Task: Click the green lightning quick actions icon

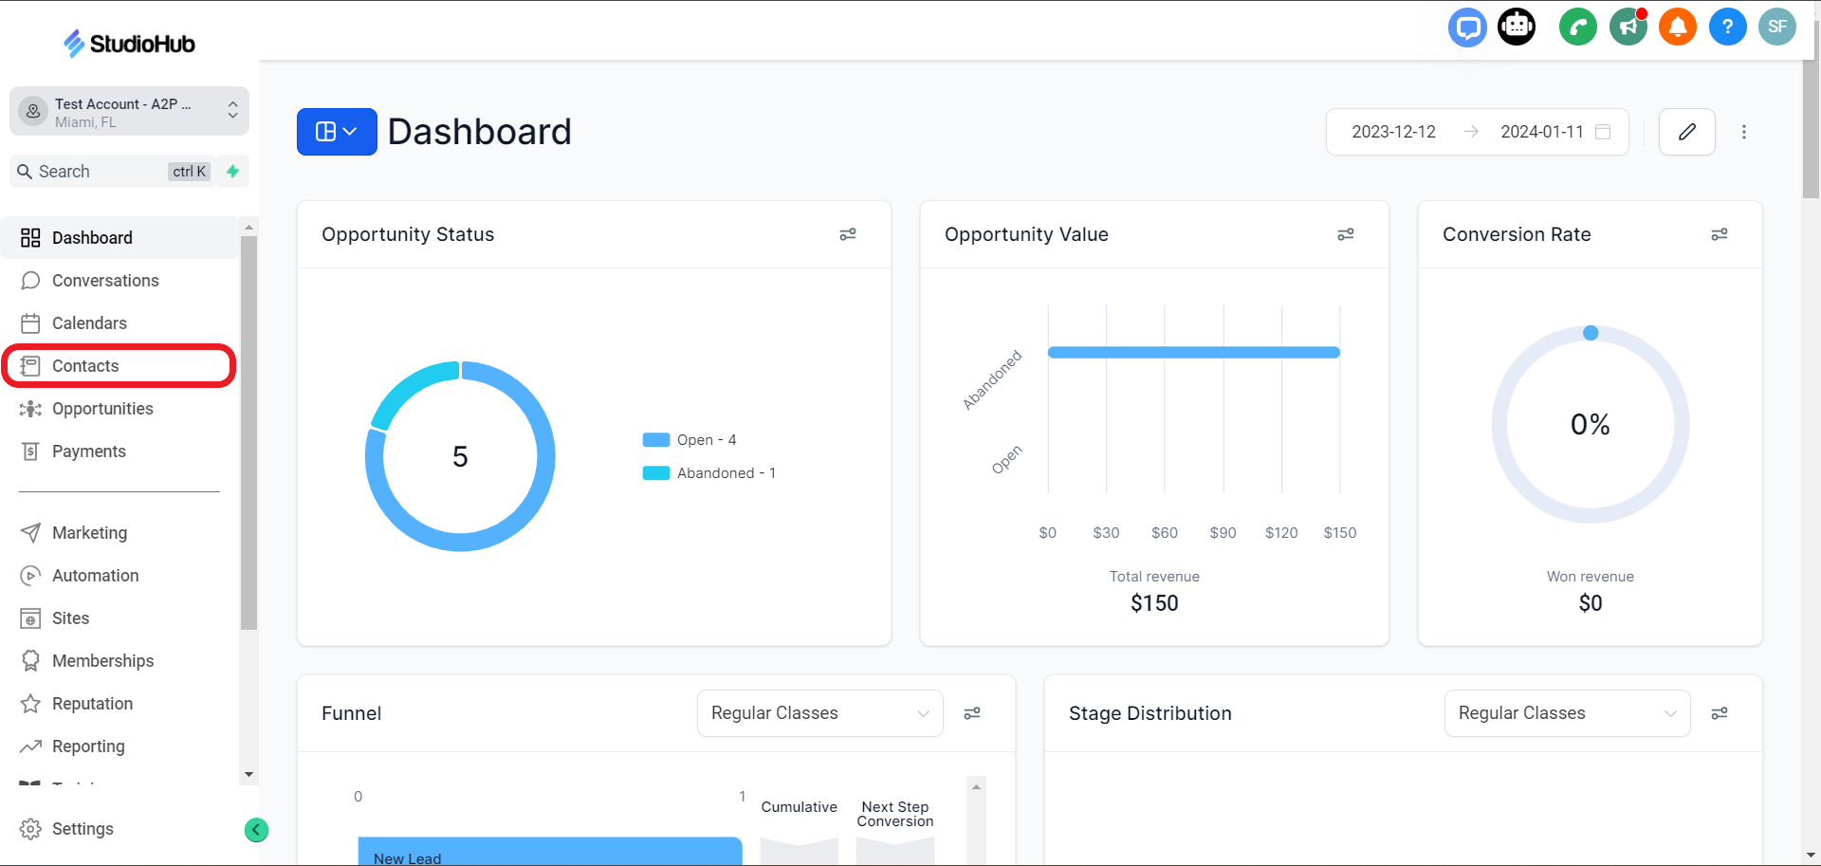Action: pyautogui.click(x=233, y=172)
